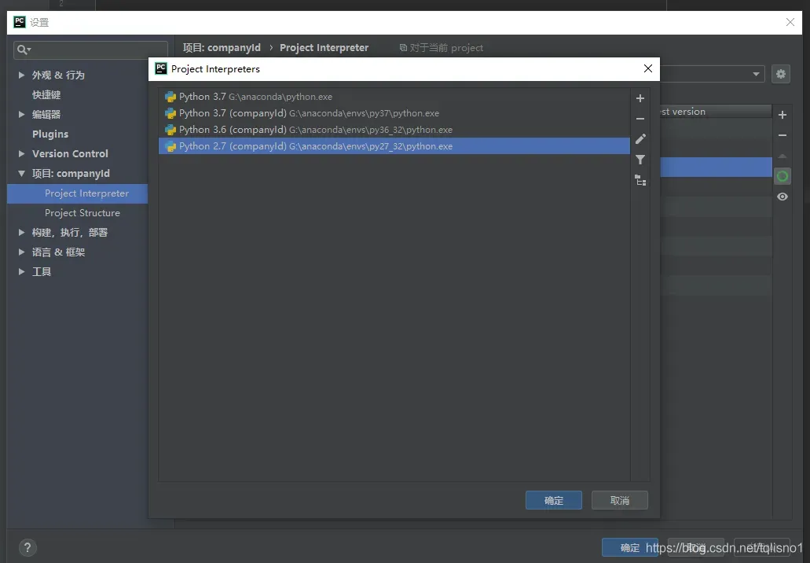Open the project interpreter dropdown arrow

[x=756, y=74]
